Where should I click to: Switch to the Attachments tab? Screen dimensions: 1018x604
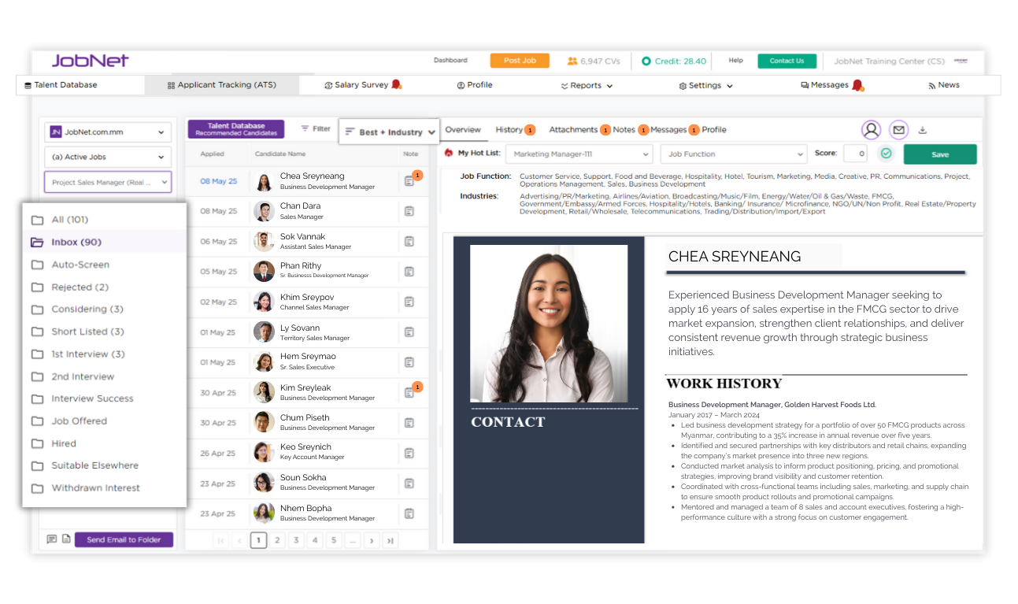[573, 130]
